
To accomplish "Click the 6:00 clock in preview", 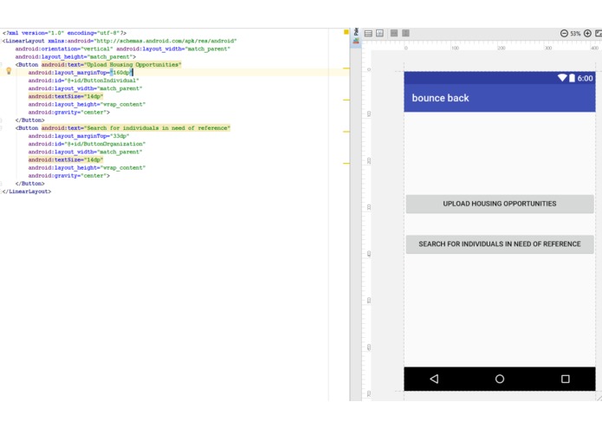I will (585, 78).
